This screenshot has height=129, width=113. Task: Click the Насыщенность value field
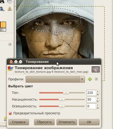[91, 99]
